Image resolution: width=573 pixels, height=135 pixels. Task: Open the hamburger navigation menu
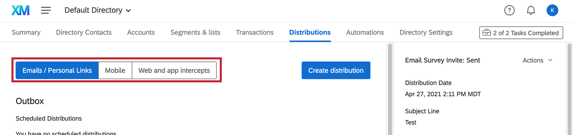click(46, 10)
